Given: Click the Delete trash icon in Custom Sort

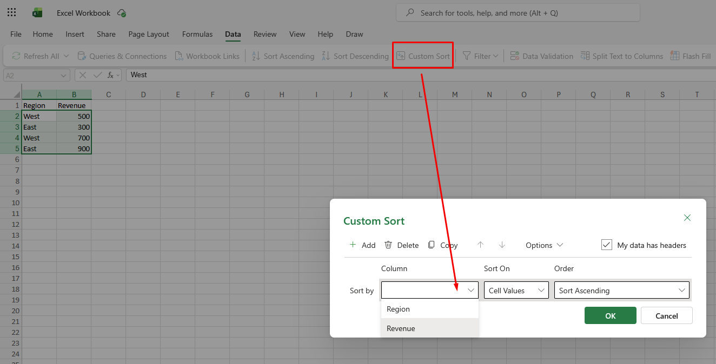Looking at the screenshot, I should tap(388, 245).
